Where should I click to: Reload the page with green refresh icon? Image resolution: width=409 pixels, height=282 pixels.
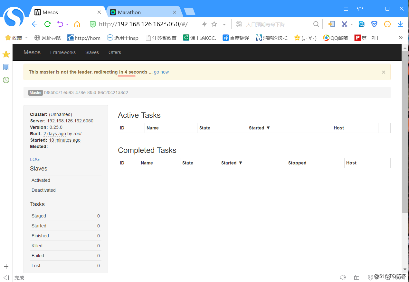point(47,24)
